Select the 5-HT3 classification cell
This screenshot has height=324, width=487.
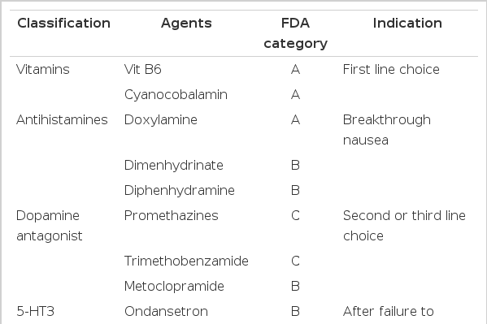click(36, 311)
